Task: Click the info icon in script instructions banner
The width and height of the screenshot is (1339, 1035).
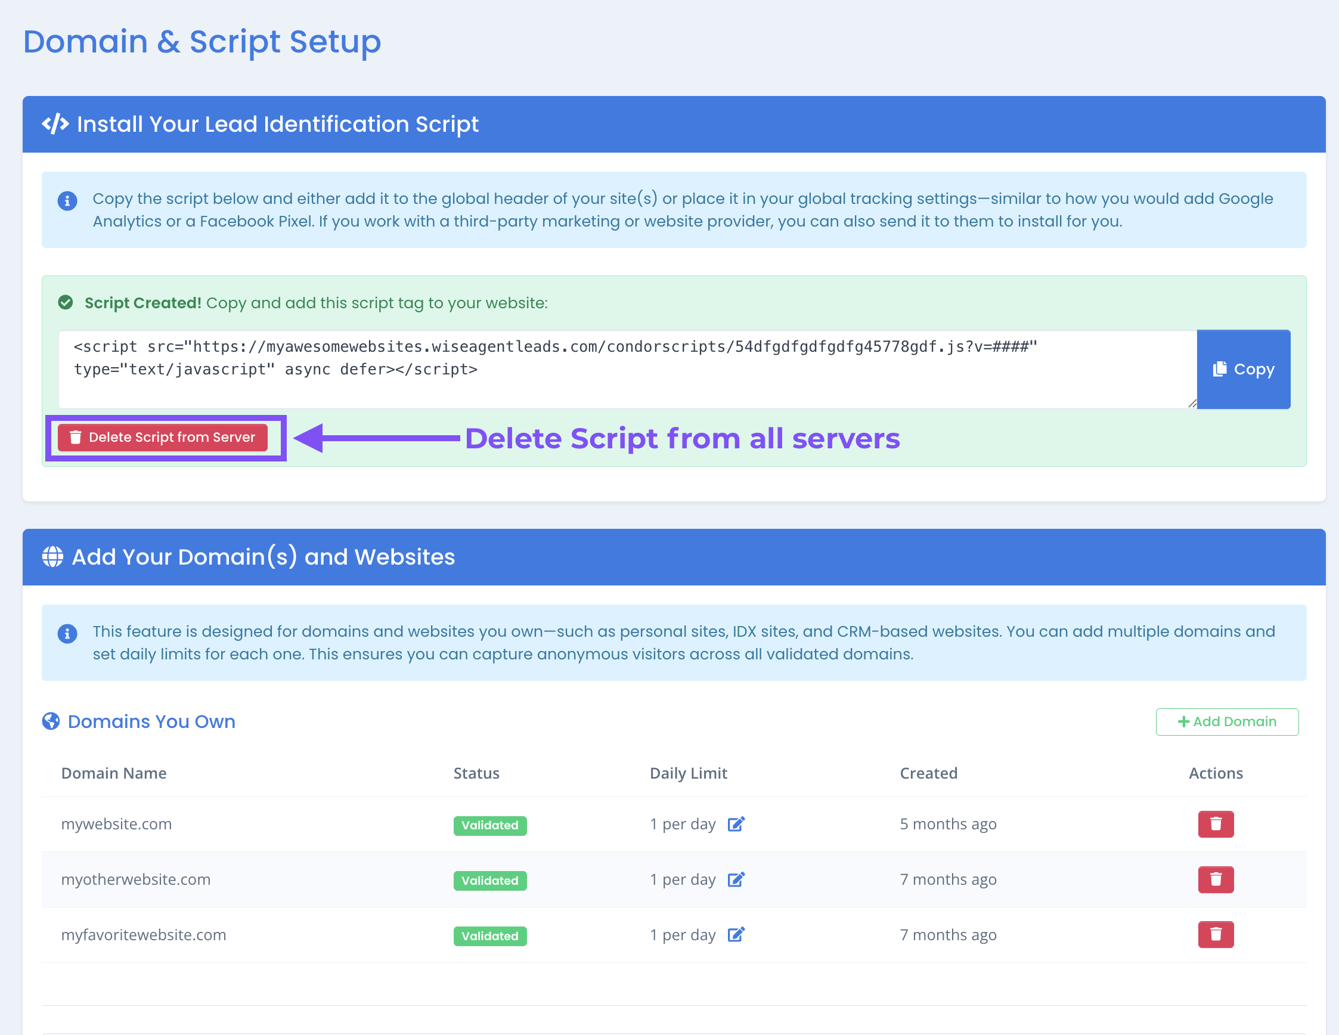Action: 67,200
